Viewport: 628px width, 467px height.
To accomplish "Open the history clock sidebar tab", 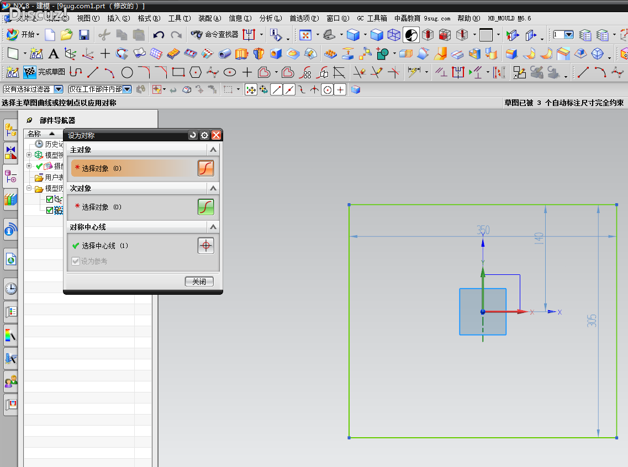I will coord(11,289).
